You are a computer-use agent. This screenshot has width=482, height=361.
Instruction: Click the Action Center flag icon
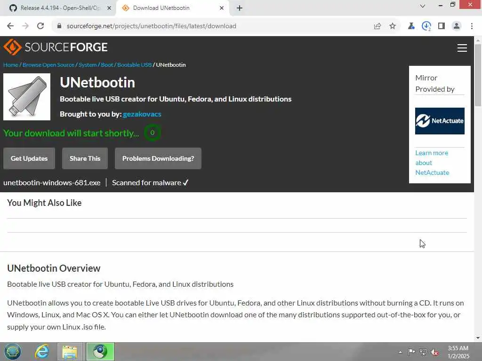(x=411, y=352)
